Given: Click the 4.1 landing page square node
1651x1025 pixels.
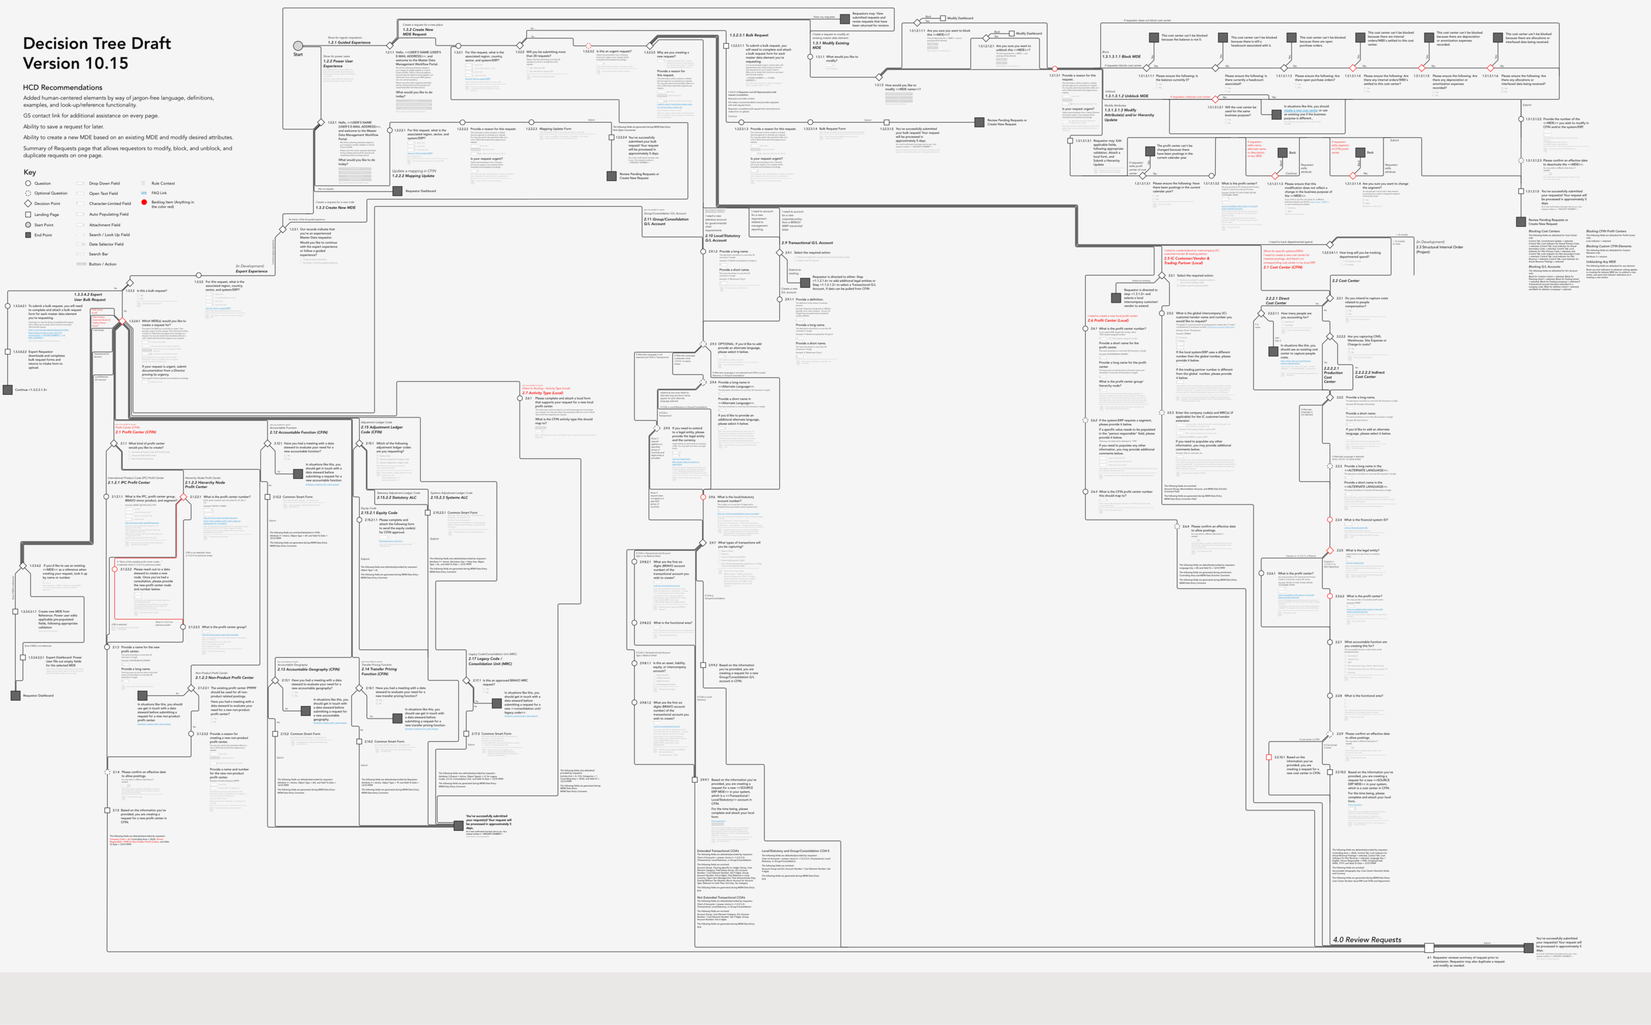Looking at the screenshot, I should (x=1428, y=948).
